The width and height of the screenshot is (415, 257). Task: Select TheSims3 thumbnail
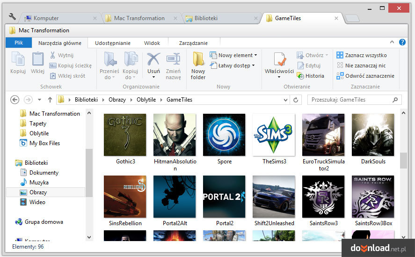pos(274,135)
